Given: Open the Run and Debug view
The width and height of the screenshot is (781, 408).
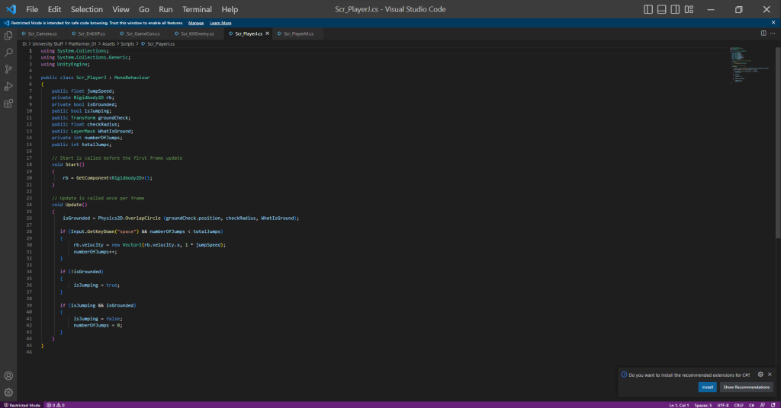Looking at the screenshot, I should click(8, 86).
